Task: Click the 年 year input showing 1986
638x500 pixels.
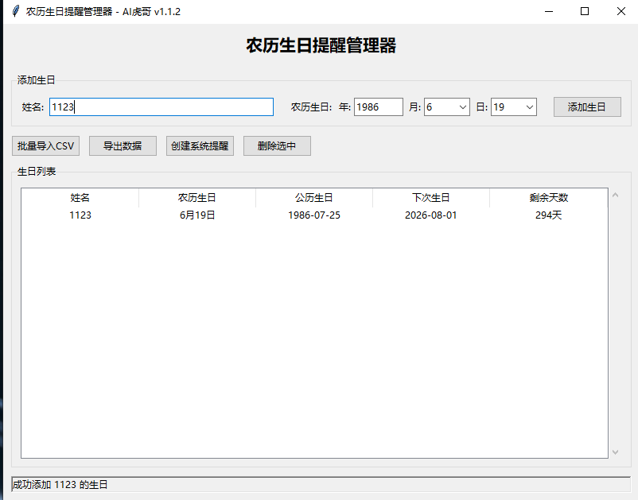Action: [x=378, y=107]
